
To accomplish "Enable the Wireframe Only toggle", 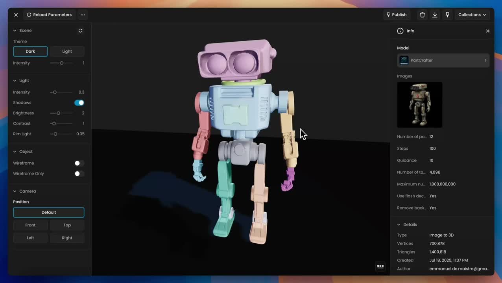I will (79, 173).
